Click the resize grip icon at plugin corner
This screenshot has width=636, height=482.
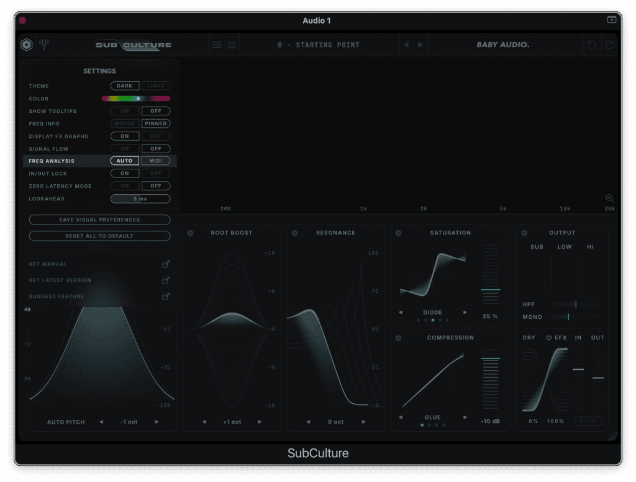click(x=613, y=435)
